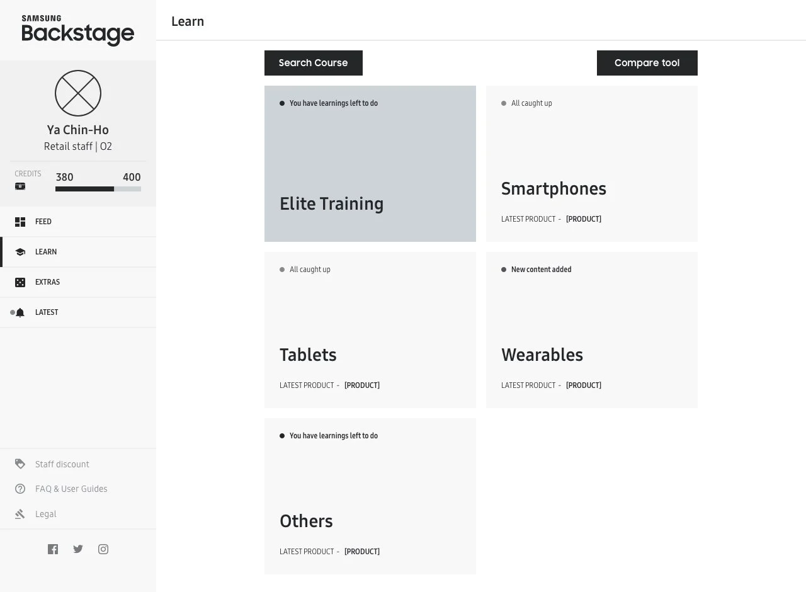Viewport: 806px width, 592px height.
Task: Click the profile avatar circle
Action: 78,93
